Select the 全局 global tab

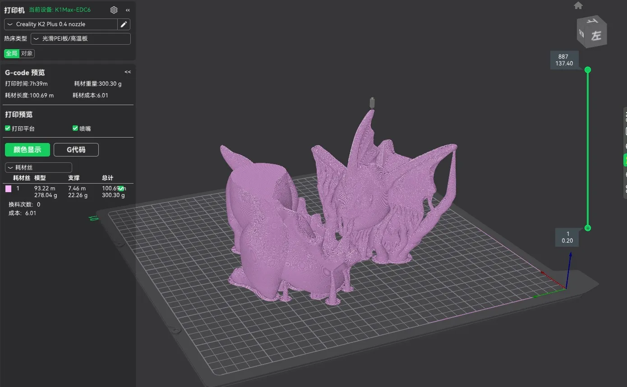click(12, 54)
